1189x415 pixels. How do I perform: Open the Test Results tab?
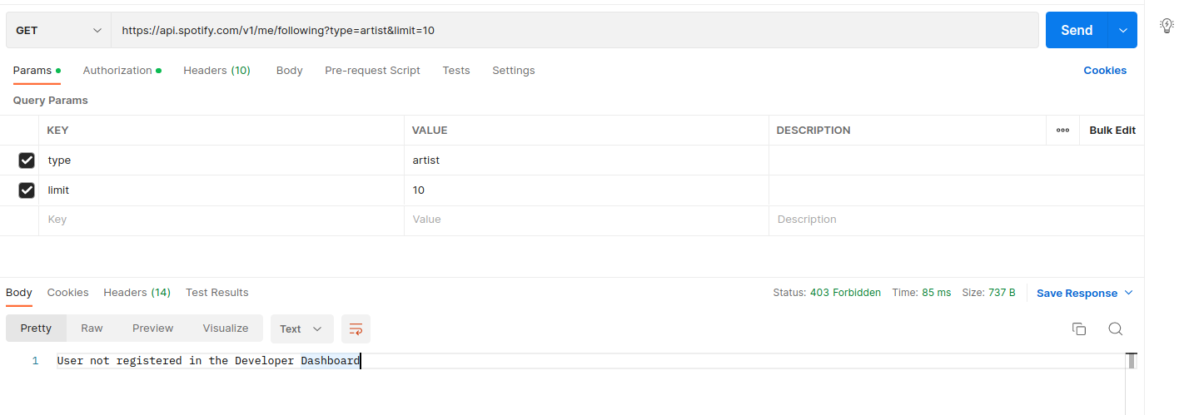tap(217, 293)
